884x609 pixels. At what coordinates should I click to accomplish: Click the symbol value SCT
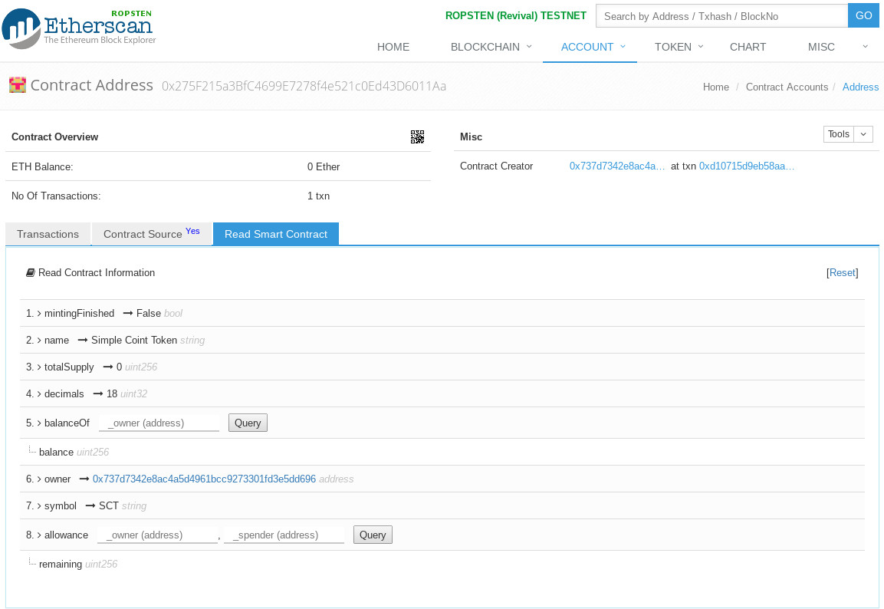pyautogui.click(x=109, y=506)
